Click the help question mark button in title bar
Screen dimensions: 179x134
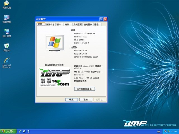(x=101, y=19)
